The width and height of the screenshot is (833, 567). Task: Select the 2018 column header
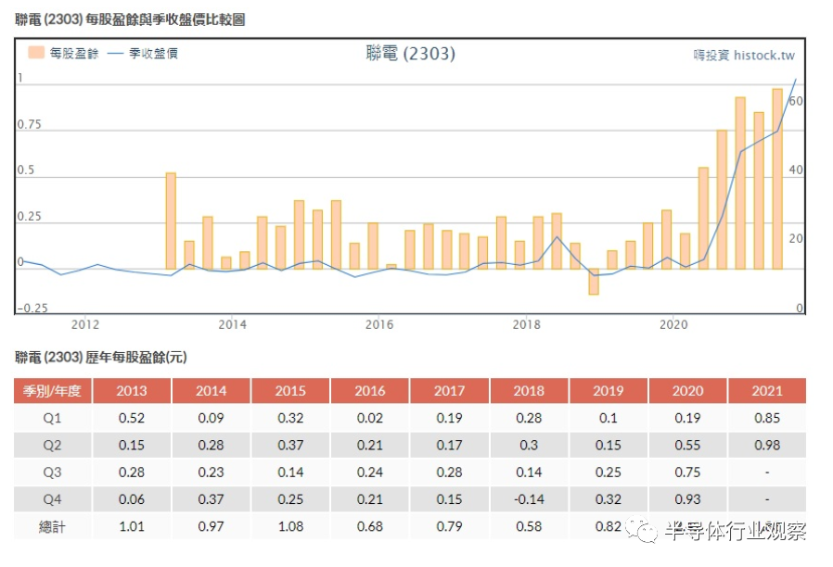[529, 391]
